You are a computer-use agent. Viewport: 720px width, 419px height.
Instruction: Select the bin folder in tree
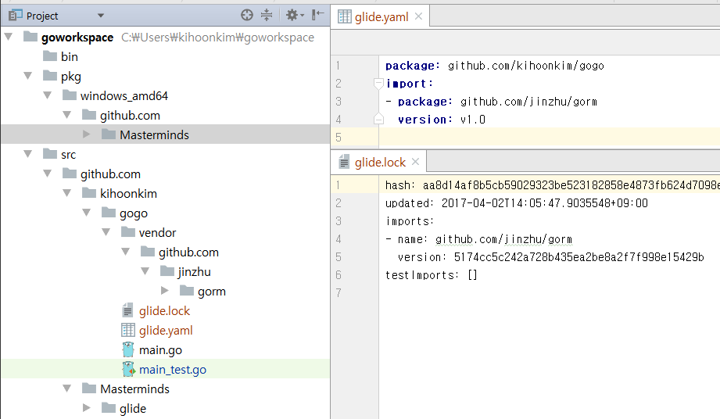70,56
